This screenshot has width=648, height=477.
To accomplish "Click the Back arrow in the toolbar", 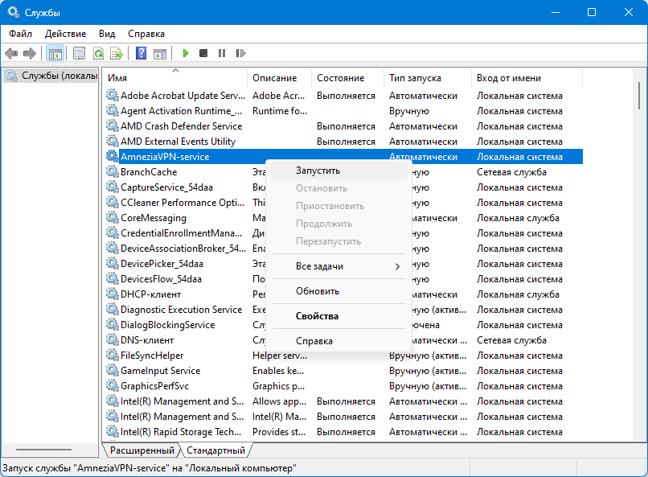I will click(11, 53).
